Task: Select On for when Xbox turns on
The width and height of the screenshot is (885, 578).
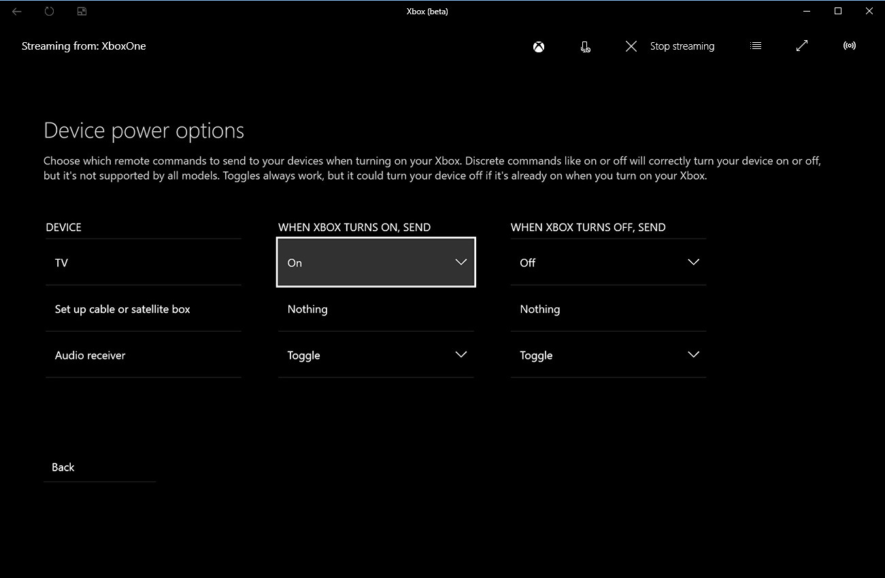Action: tap(375, 262)
